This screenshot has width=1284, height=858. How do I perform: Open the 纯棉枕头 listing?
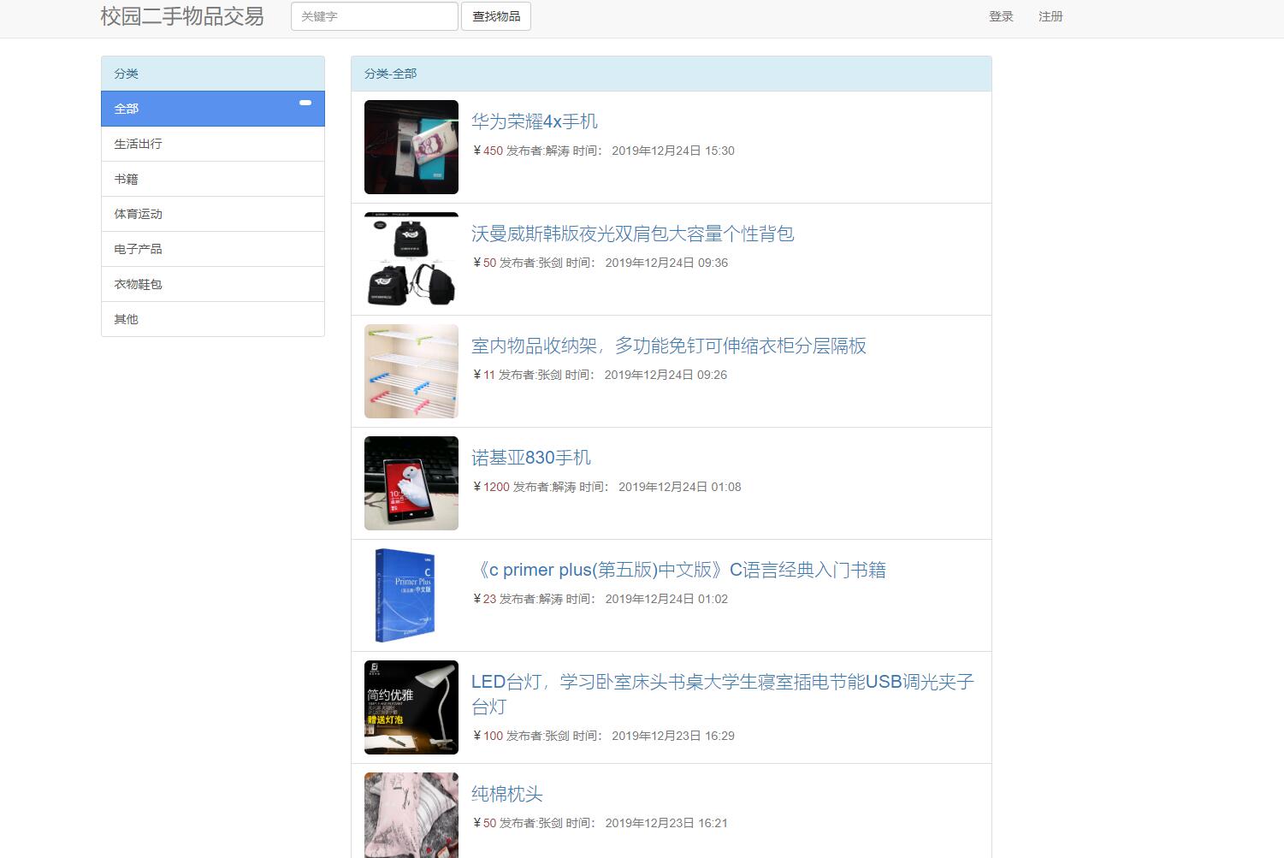(506, 793)
